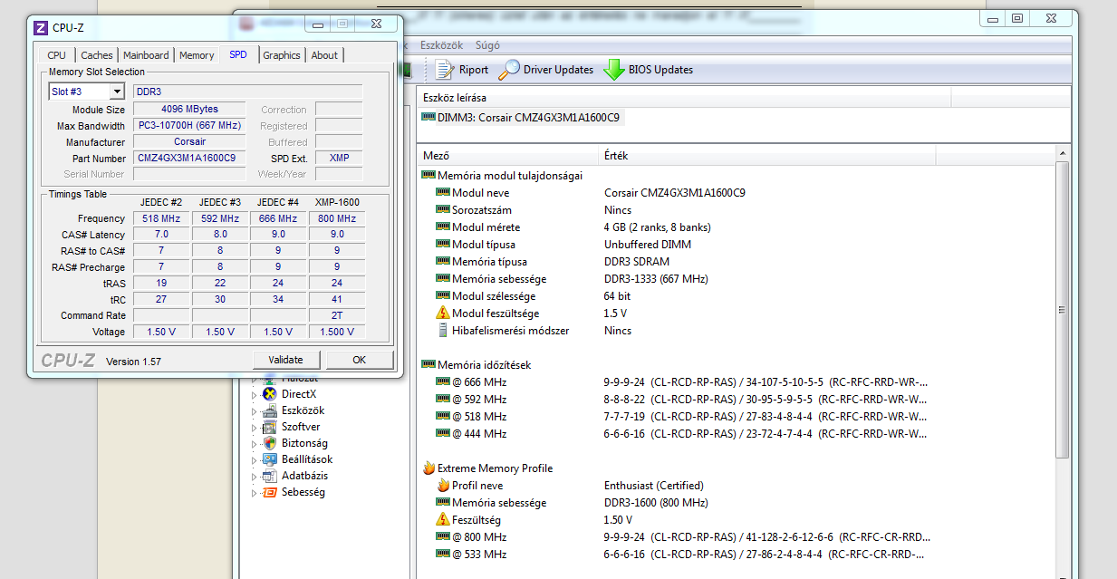The image size is (1117, 579).
Task: Click the Hibafelismerési módszer row icon
Action: 443,330
